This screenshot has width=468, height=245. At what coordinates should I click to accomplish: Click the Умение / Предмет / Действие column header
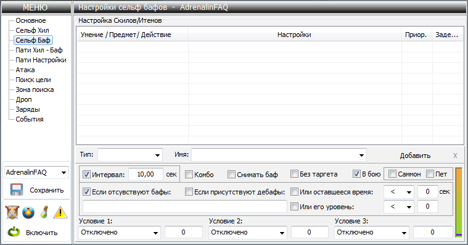pyautogui.click(x=132, y=35)
